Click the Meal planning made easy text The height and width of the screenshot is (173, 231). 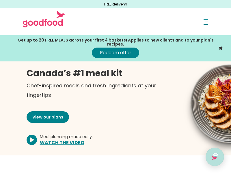(66, 137)
